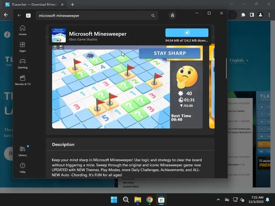The image size is (275, 206).
Task: Click the Description section heading
Action: coord(63,145)
